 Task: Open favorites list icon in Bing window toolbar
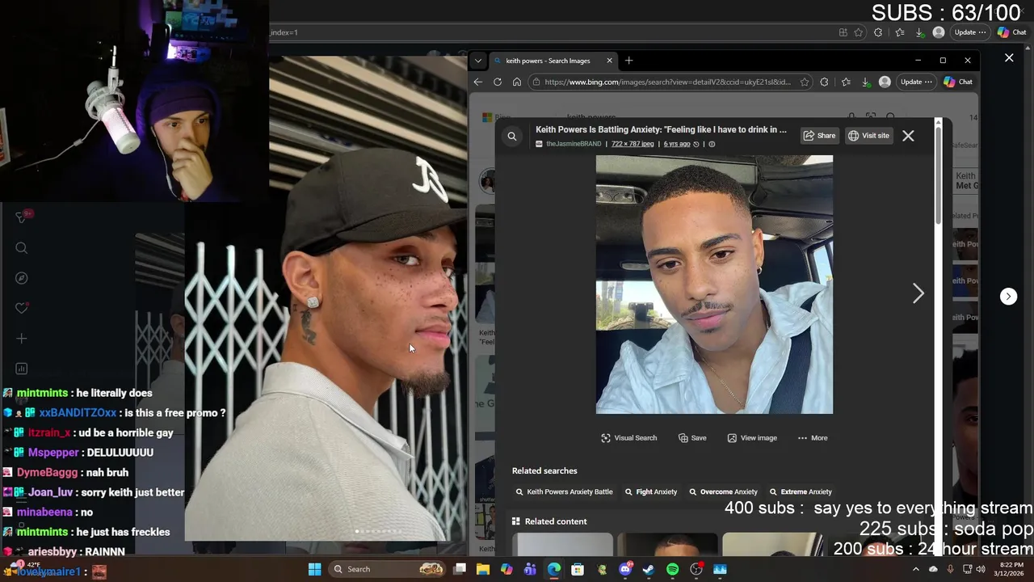click(x=846, y=82)
